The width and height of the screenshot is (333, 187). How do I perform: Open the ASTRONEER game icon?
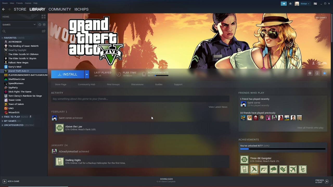pos(6,42)
